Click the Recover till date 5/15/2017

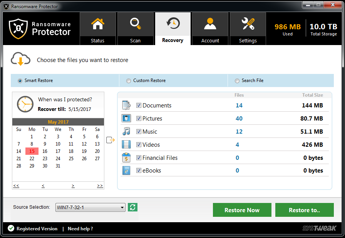80,109
